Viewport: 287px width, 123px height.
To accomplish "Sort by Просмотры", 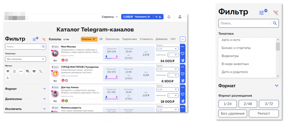I will point(112,39).
